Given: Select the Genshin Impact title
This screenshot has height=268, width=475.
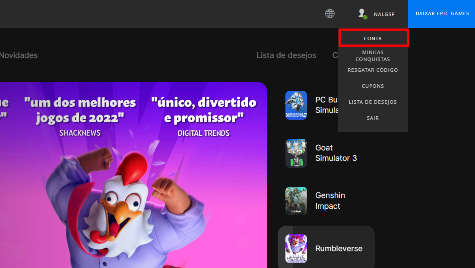Looking at the screenshot, I should click(330, 201).
